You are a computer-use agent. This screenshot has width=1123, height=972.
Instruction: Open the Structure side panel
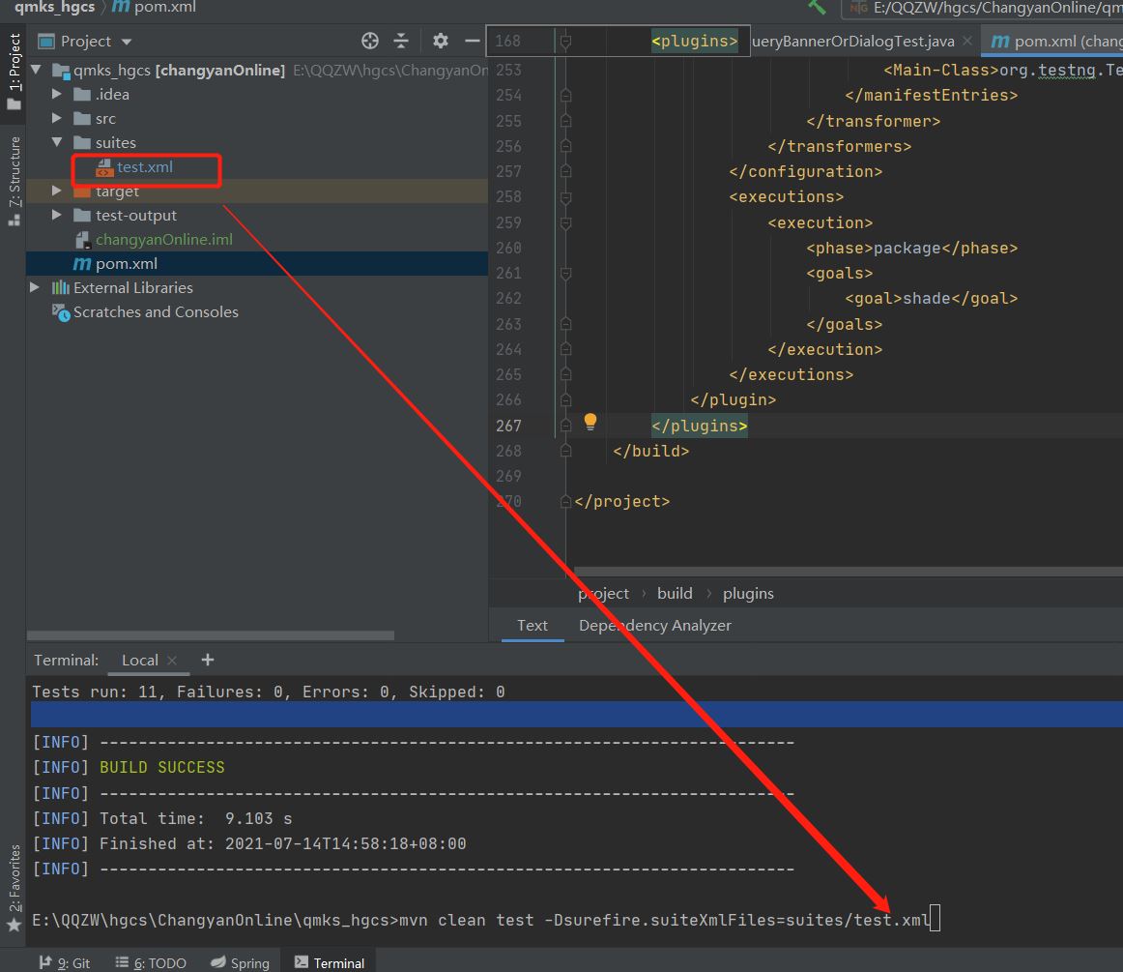point(14,179)
